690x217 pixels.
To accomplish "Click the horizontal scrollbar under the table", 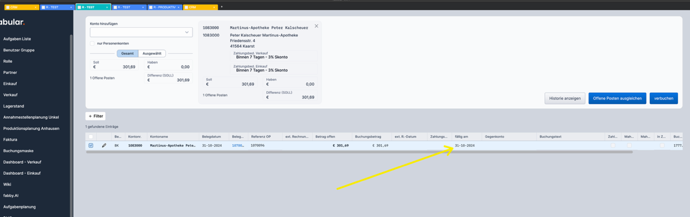I will [x=359, y=152].
